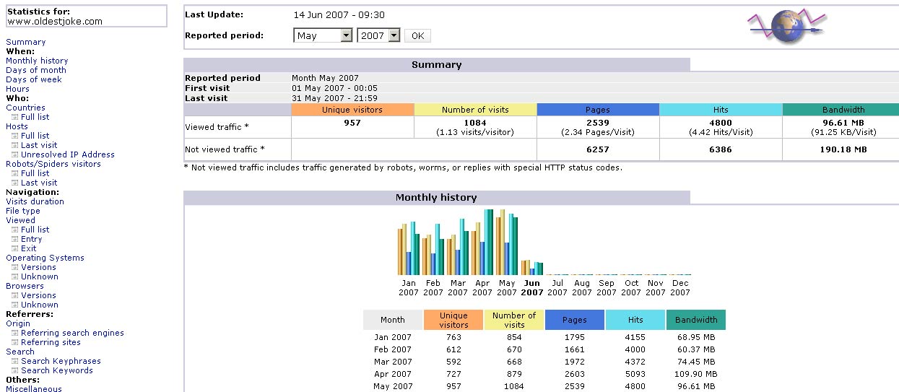The image size is (899, 392).
Task: Open the Browsers link
Action: point(25,286)
